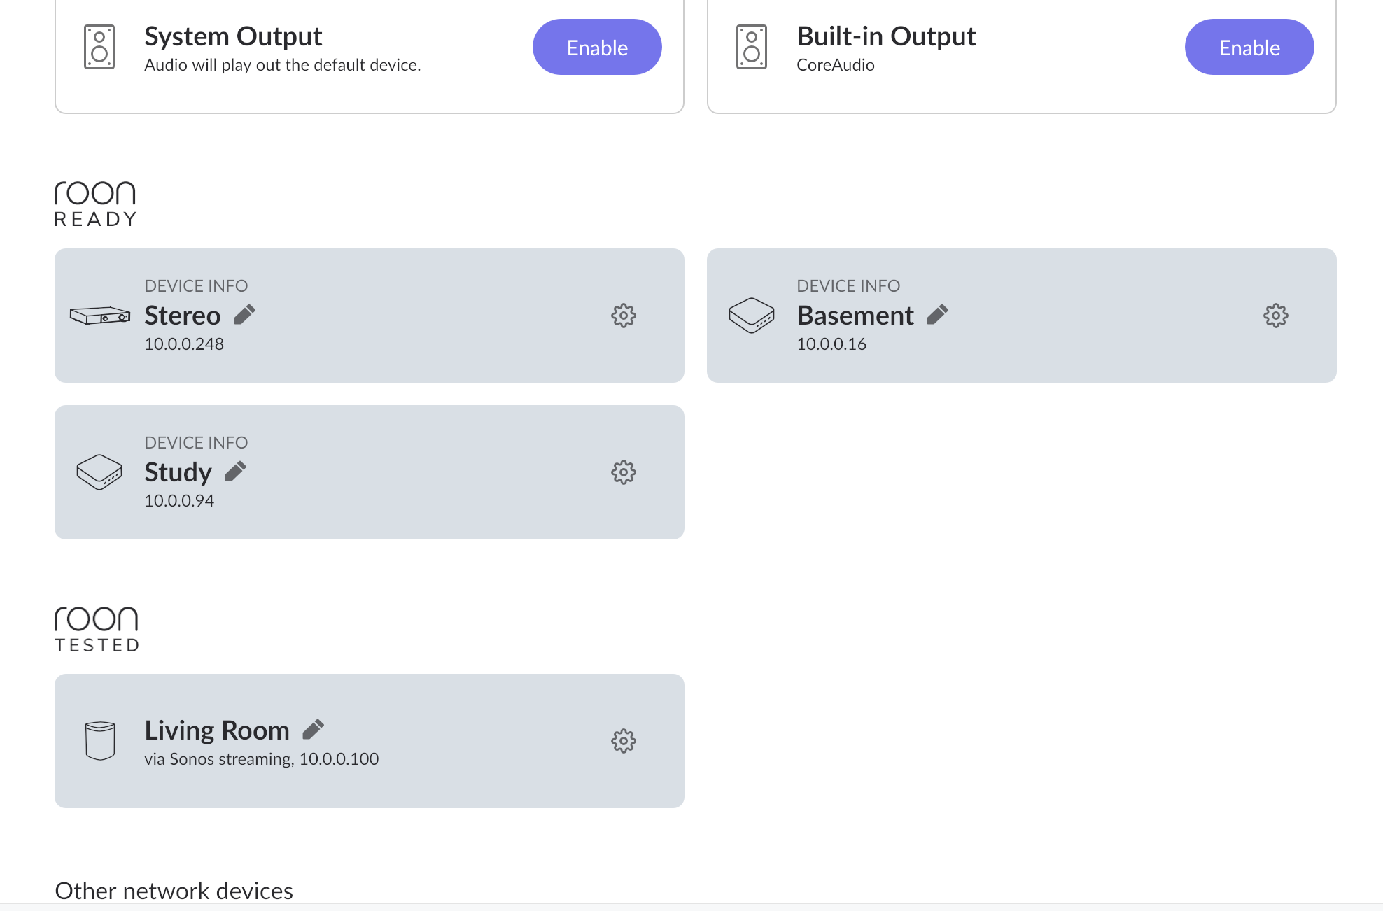Edit the Living Room name pencil
Viewport: 1383px width, 911px height.
pos(313,730)
